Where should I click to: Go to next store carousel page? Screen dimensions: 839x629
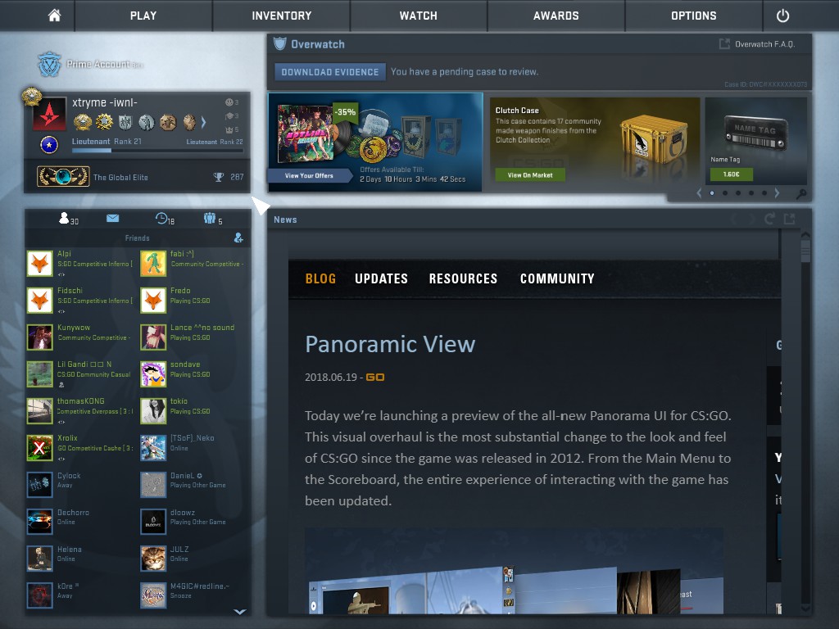pyautogui.click(x=777, y=193)
